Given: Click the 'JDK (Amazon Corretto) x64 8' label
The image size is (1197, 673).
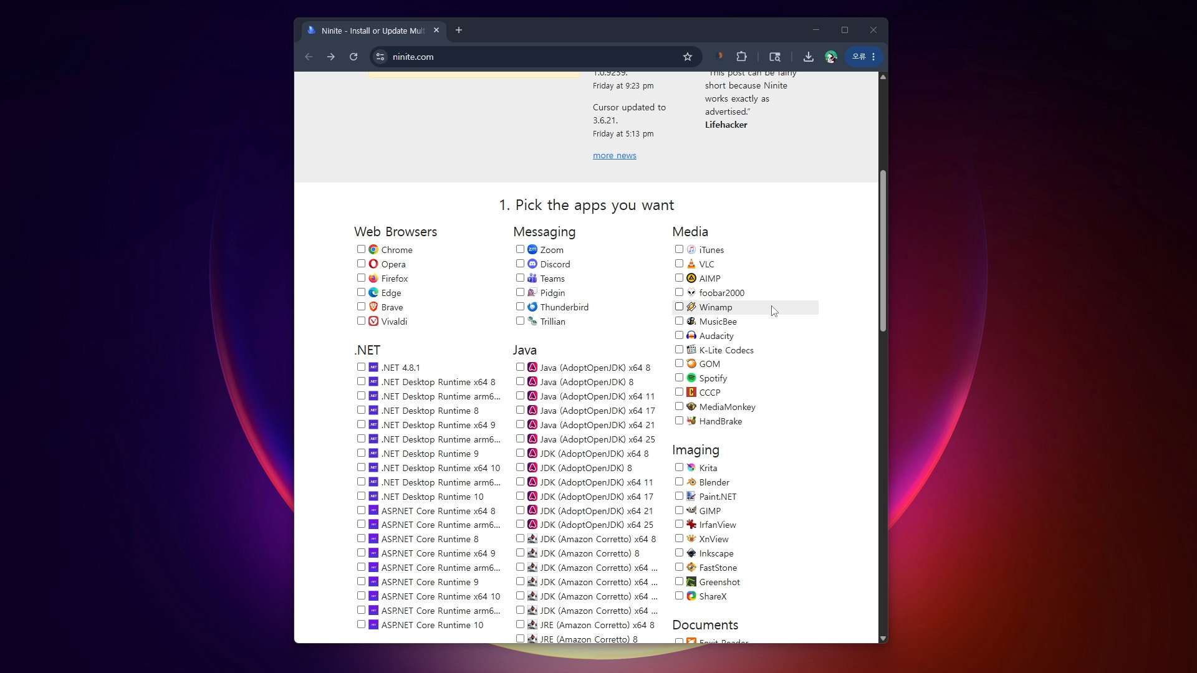Looking at the screenshot, I should tap(598, 539).
